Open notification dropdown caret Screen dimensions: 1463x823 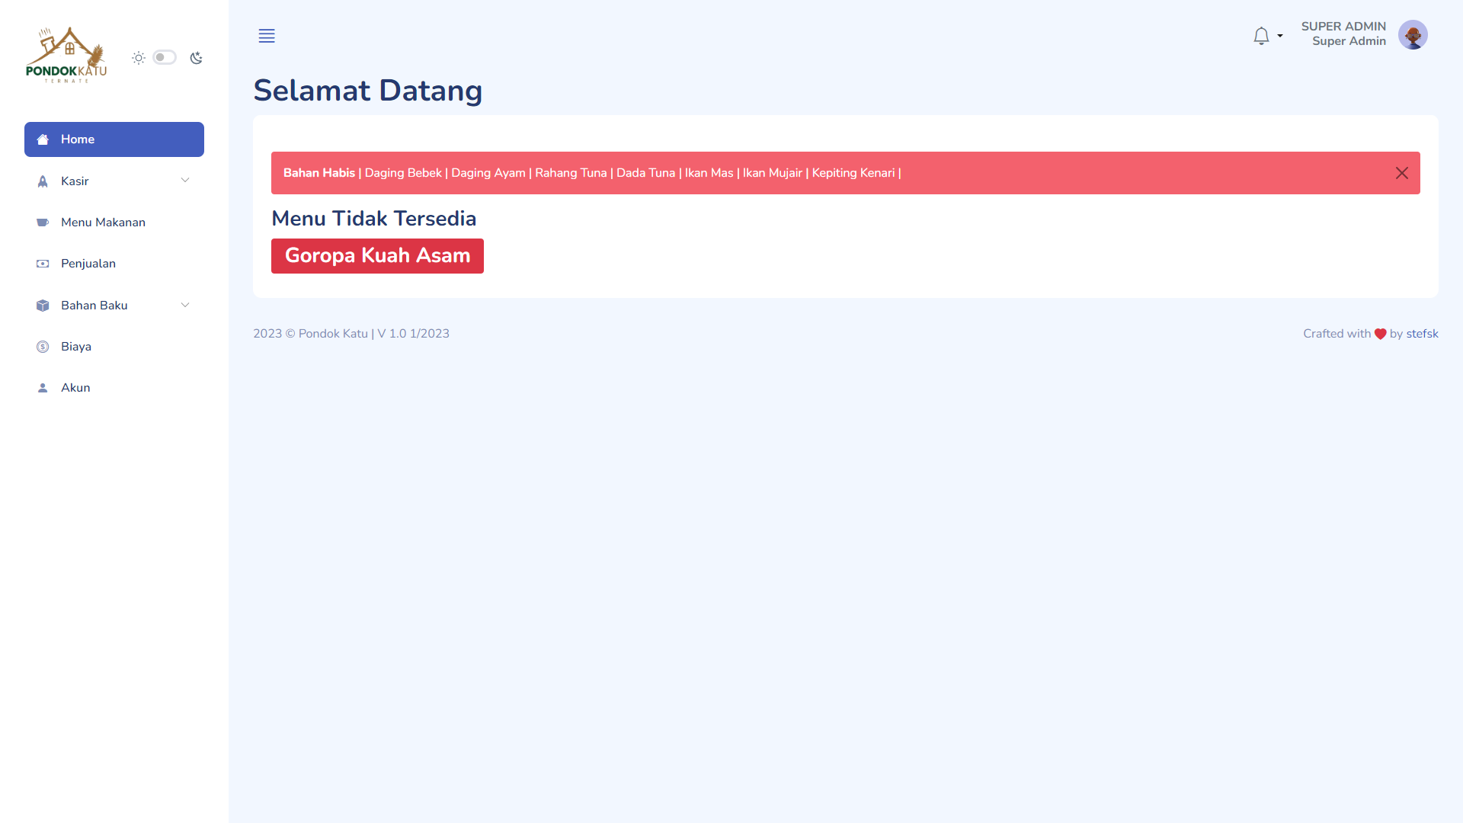tap(1280, 36)
